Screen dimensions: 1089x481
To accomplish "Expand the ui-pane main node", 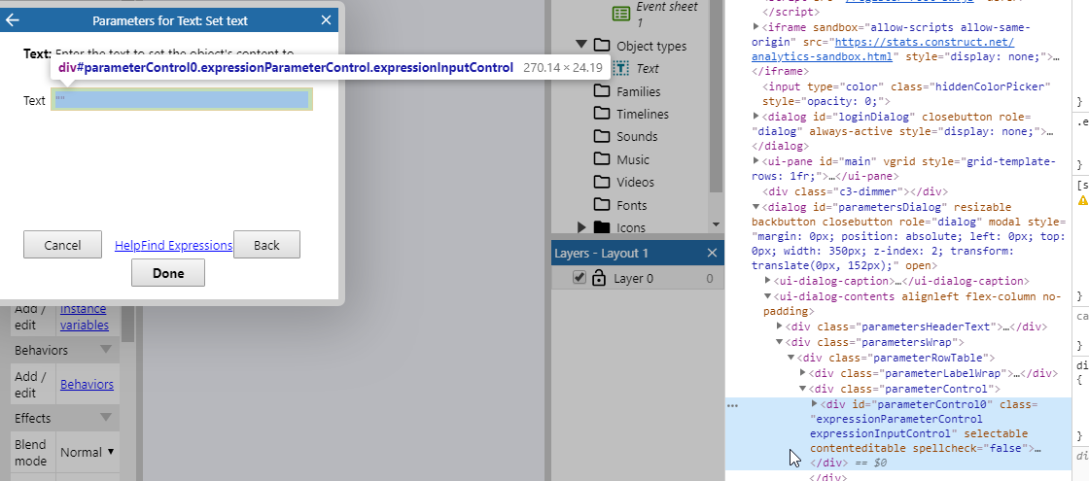I will 757,160.
